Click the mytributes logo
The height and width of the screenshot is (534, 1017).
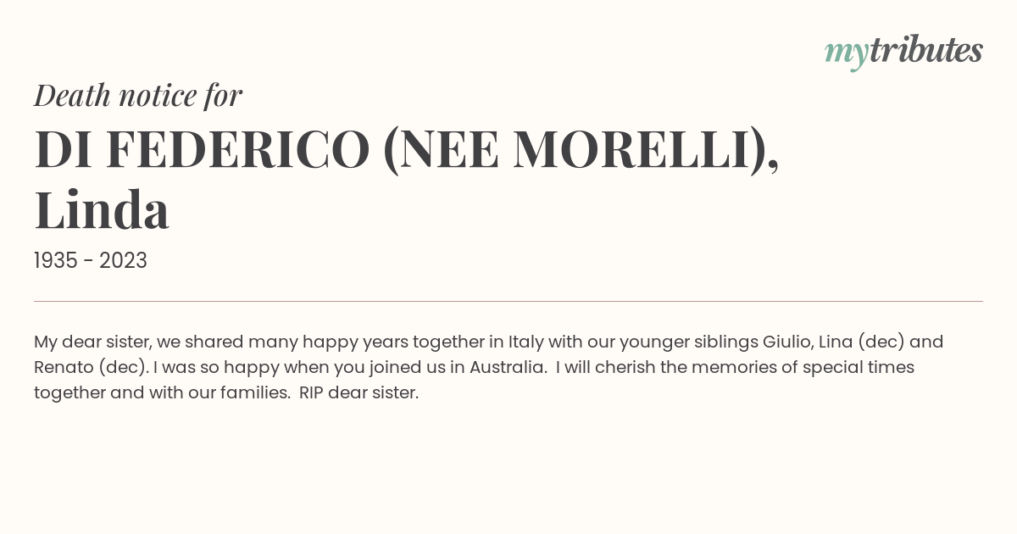click(x=903, y=52)
